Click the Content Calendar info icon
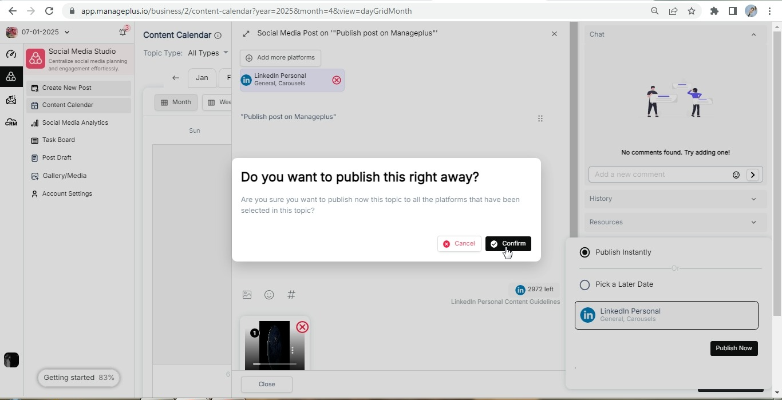 [218, 35]
